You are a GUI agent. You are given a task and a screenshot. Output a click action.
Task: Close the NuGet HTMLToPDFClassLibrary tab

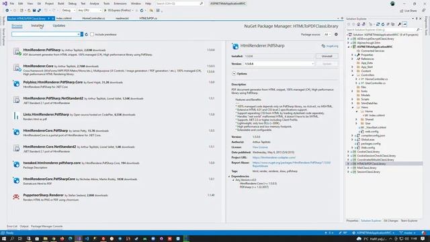[52, 18]
